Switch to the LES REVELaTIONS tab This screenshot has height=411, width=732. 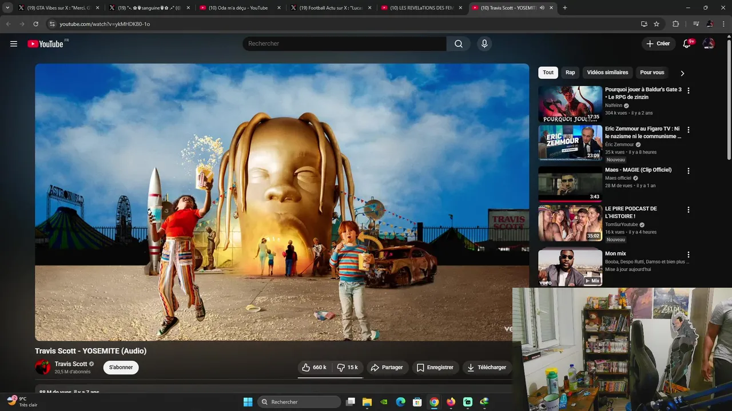[421, 8]
